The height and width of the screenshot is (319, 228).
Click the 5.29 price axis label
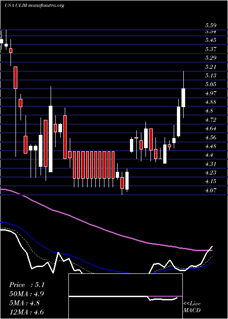211,58
